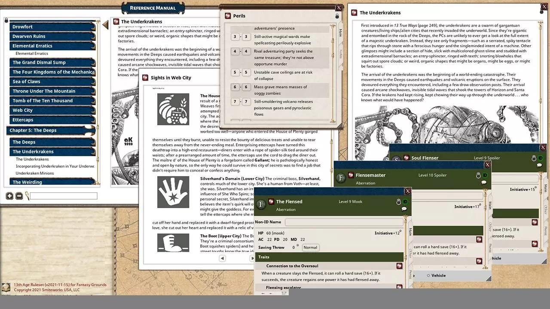Collapse the Elemental Erratics section header
The image size is (550, 309).
[x=52, y=46]
